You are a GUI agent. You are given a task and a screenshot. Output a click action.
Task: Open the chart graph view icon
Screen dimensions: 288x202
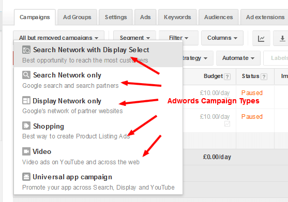(x=261, y=38)
